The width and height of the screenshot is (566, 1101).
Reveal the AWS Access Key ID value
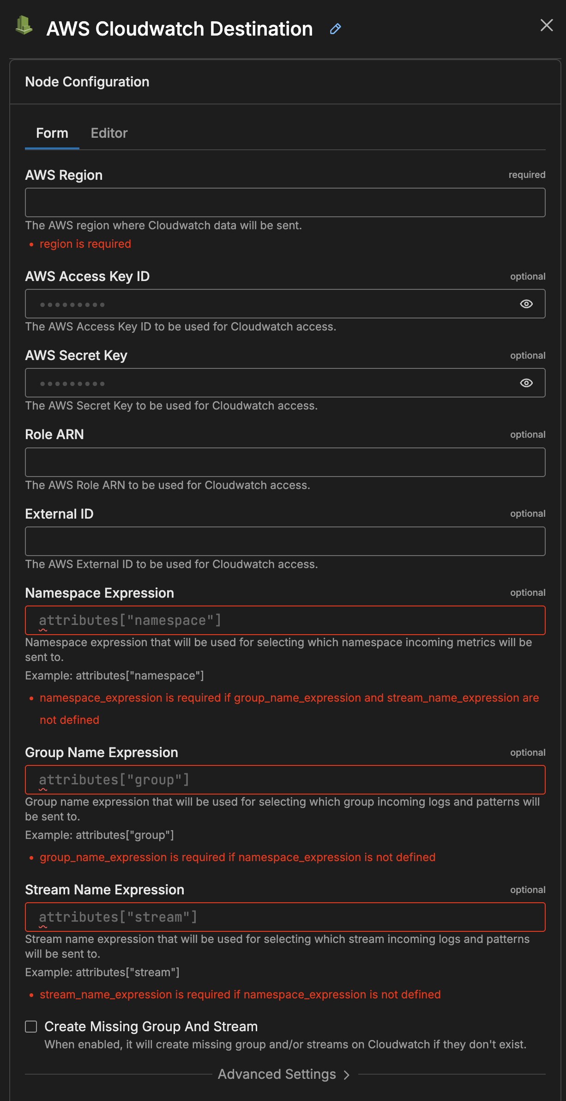tap(526, 304)
